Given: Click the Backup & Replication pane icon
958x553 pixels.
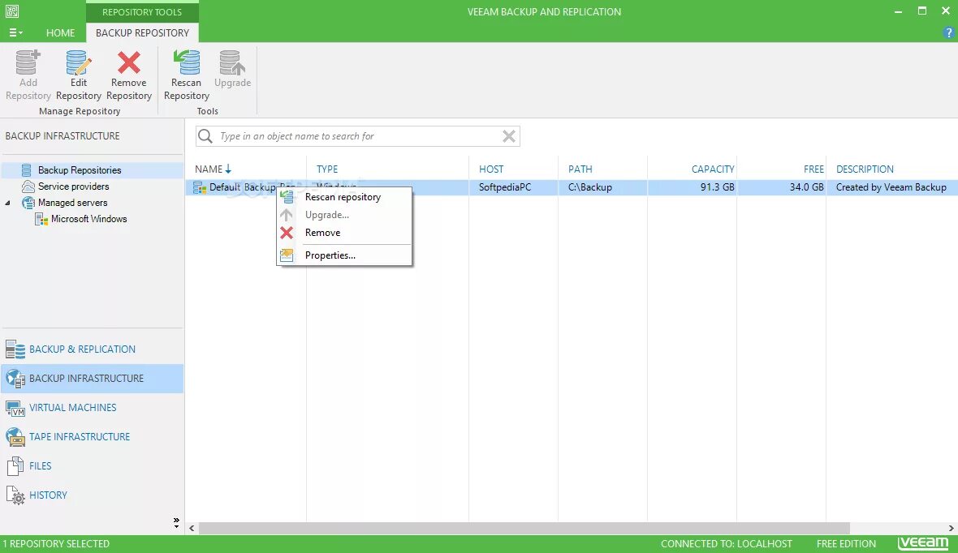Looking at the screenshot, I should (15, 349).
